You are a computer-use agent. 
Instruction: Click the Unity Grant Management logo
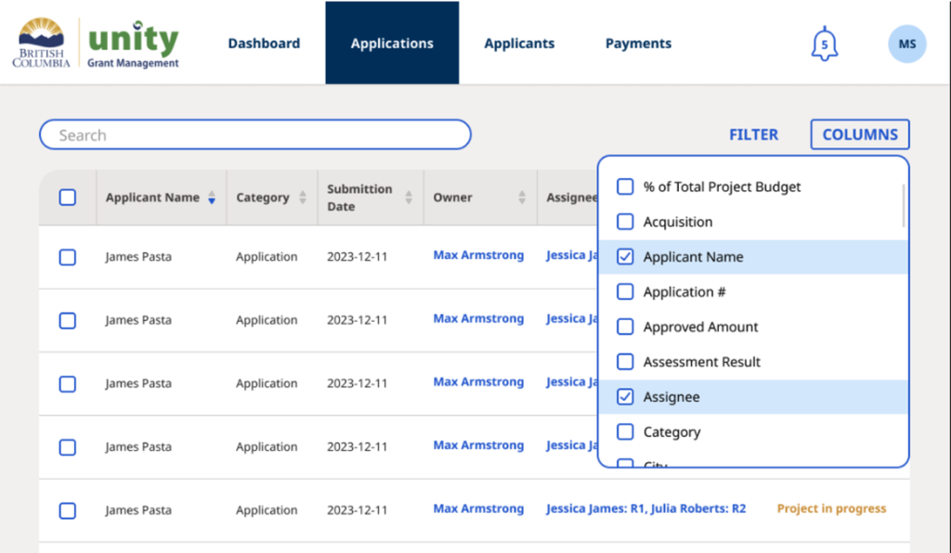[x=132, y=43]
